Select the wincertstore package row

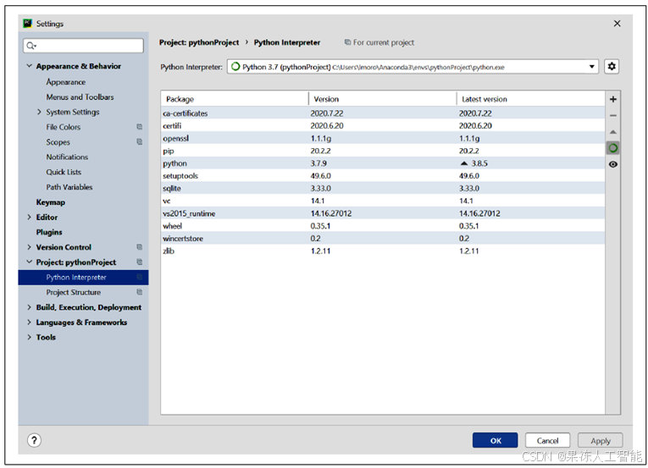click(x=383, y=239)
